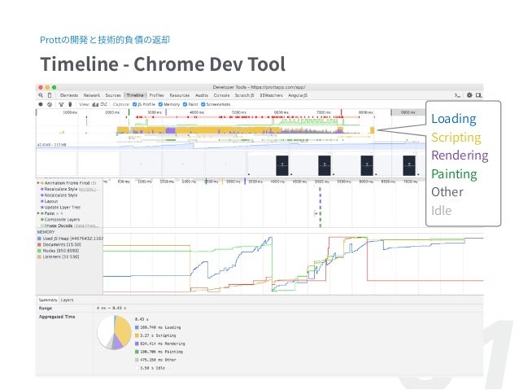Screen dimensions: 519x390
Task: Clear the timeline recording
Action: [50, 104]
